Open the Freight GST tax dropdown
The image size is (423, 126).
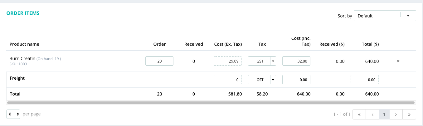pyautogui.click(x=262, y=80)
